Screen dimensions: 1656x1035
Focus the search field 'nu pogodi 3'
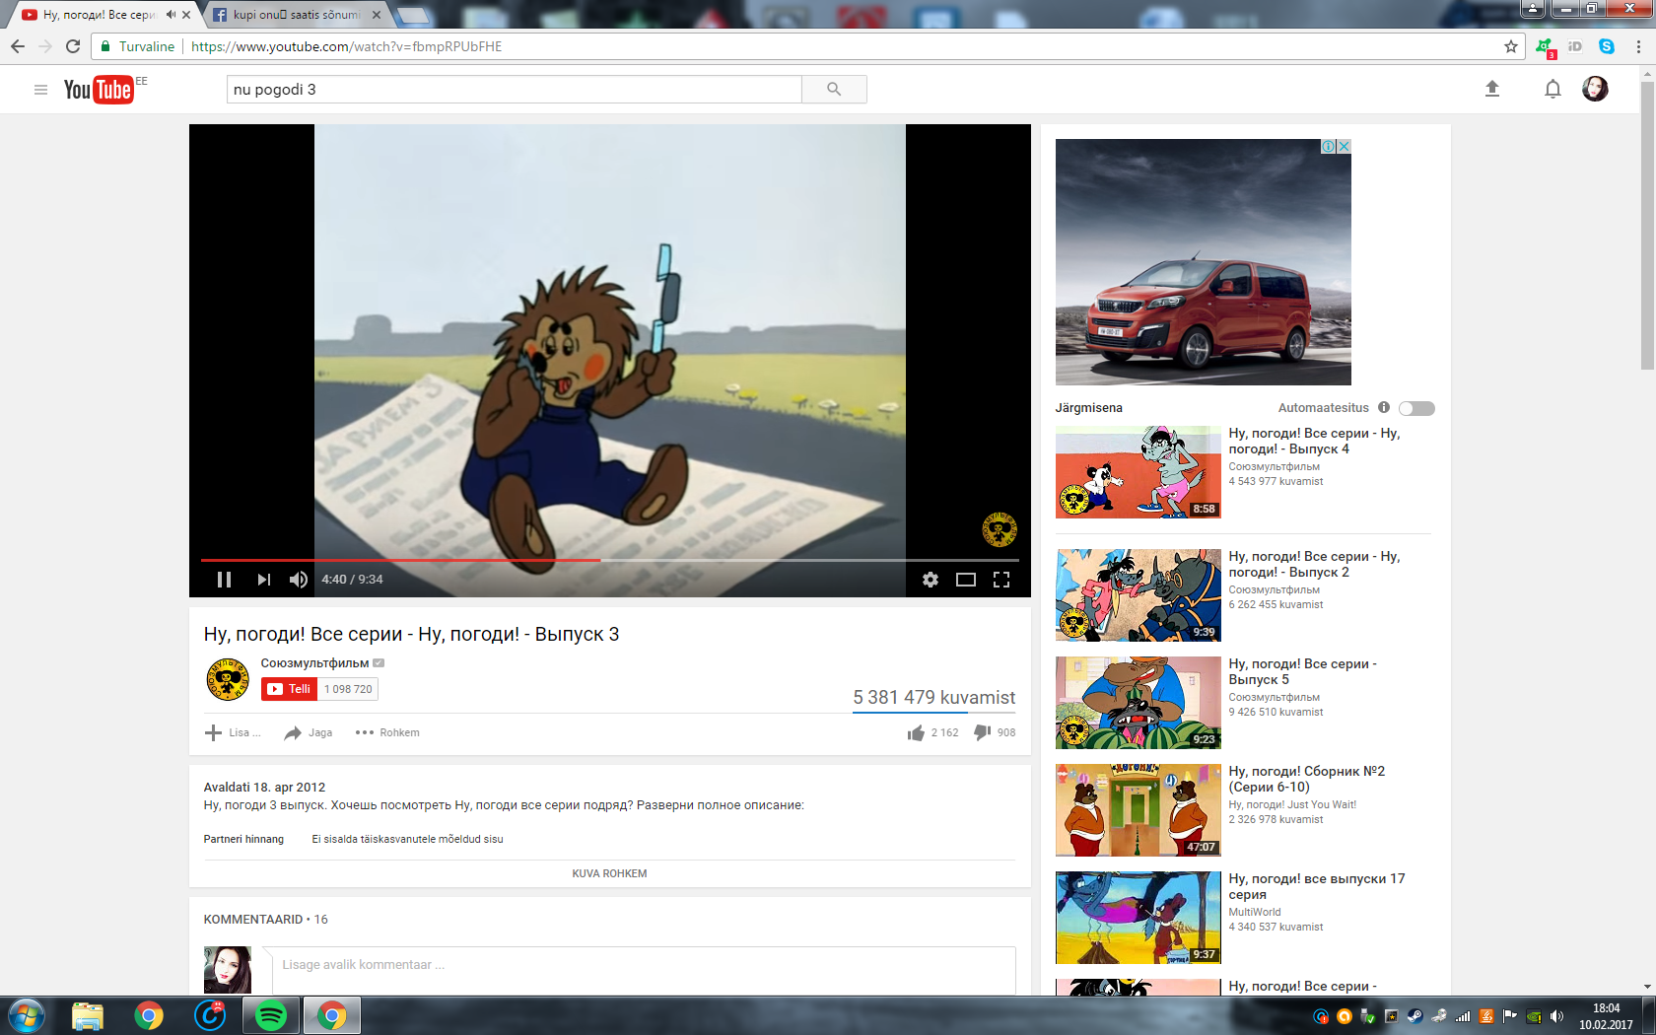514,90
